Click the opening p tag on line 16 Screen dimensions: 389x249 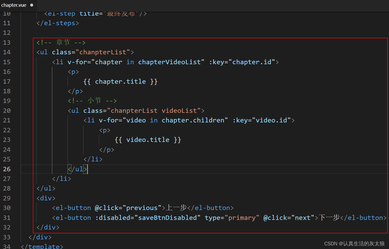(x=73, y=72)
